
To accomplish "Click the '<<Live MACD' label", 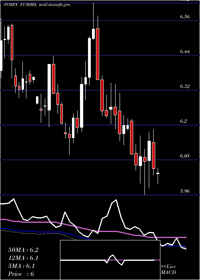I will [x=168, y=270].
